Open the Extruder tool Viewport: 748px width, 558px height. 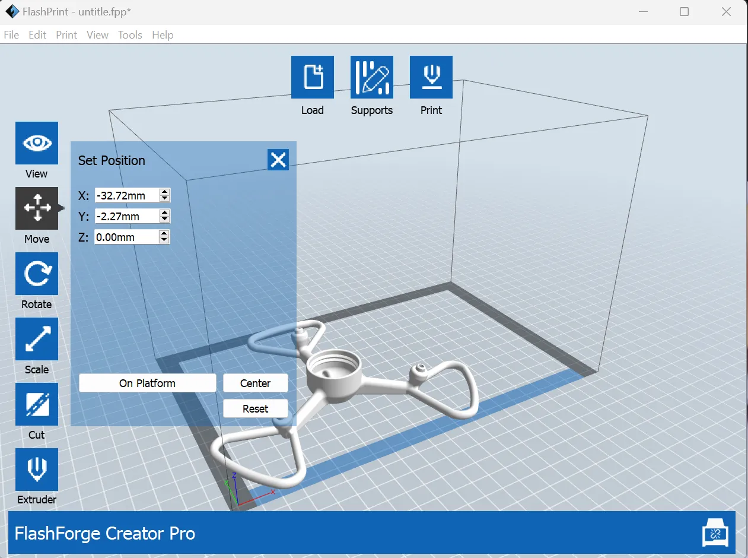(37, 470)
